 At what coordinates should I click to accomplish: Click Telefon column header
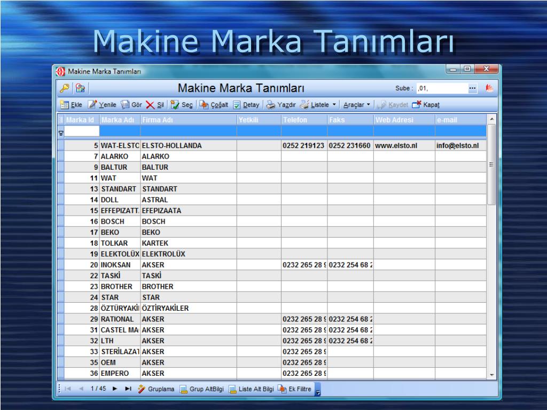coord(304,120)
